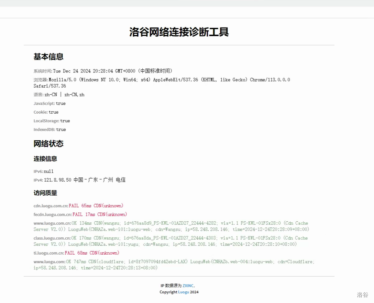
Task: Click the ti.luogu.com.cn FAIL 68ms result
Action: tap(92, 253)
